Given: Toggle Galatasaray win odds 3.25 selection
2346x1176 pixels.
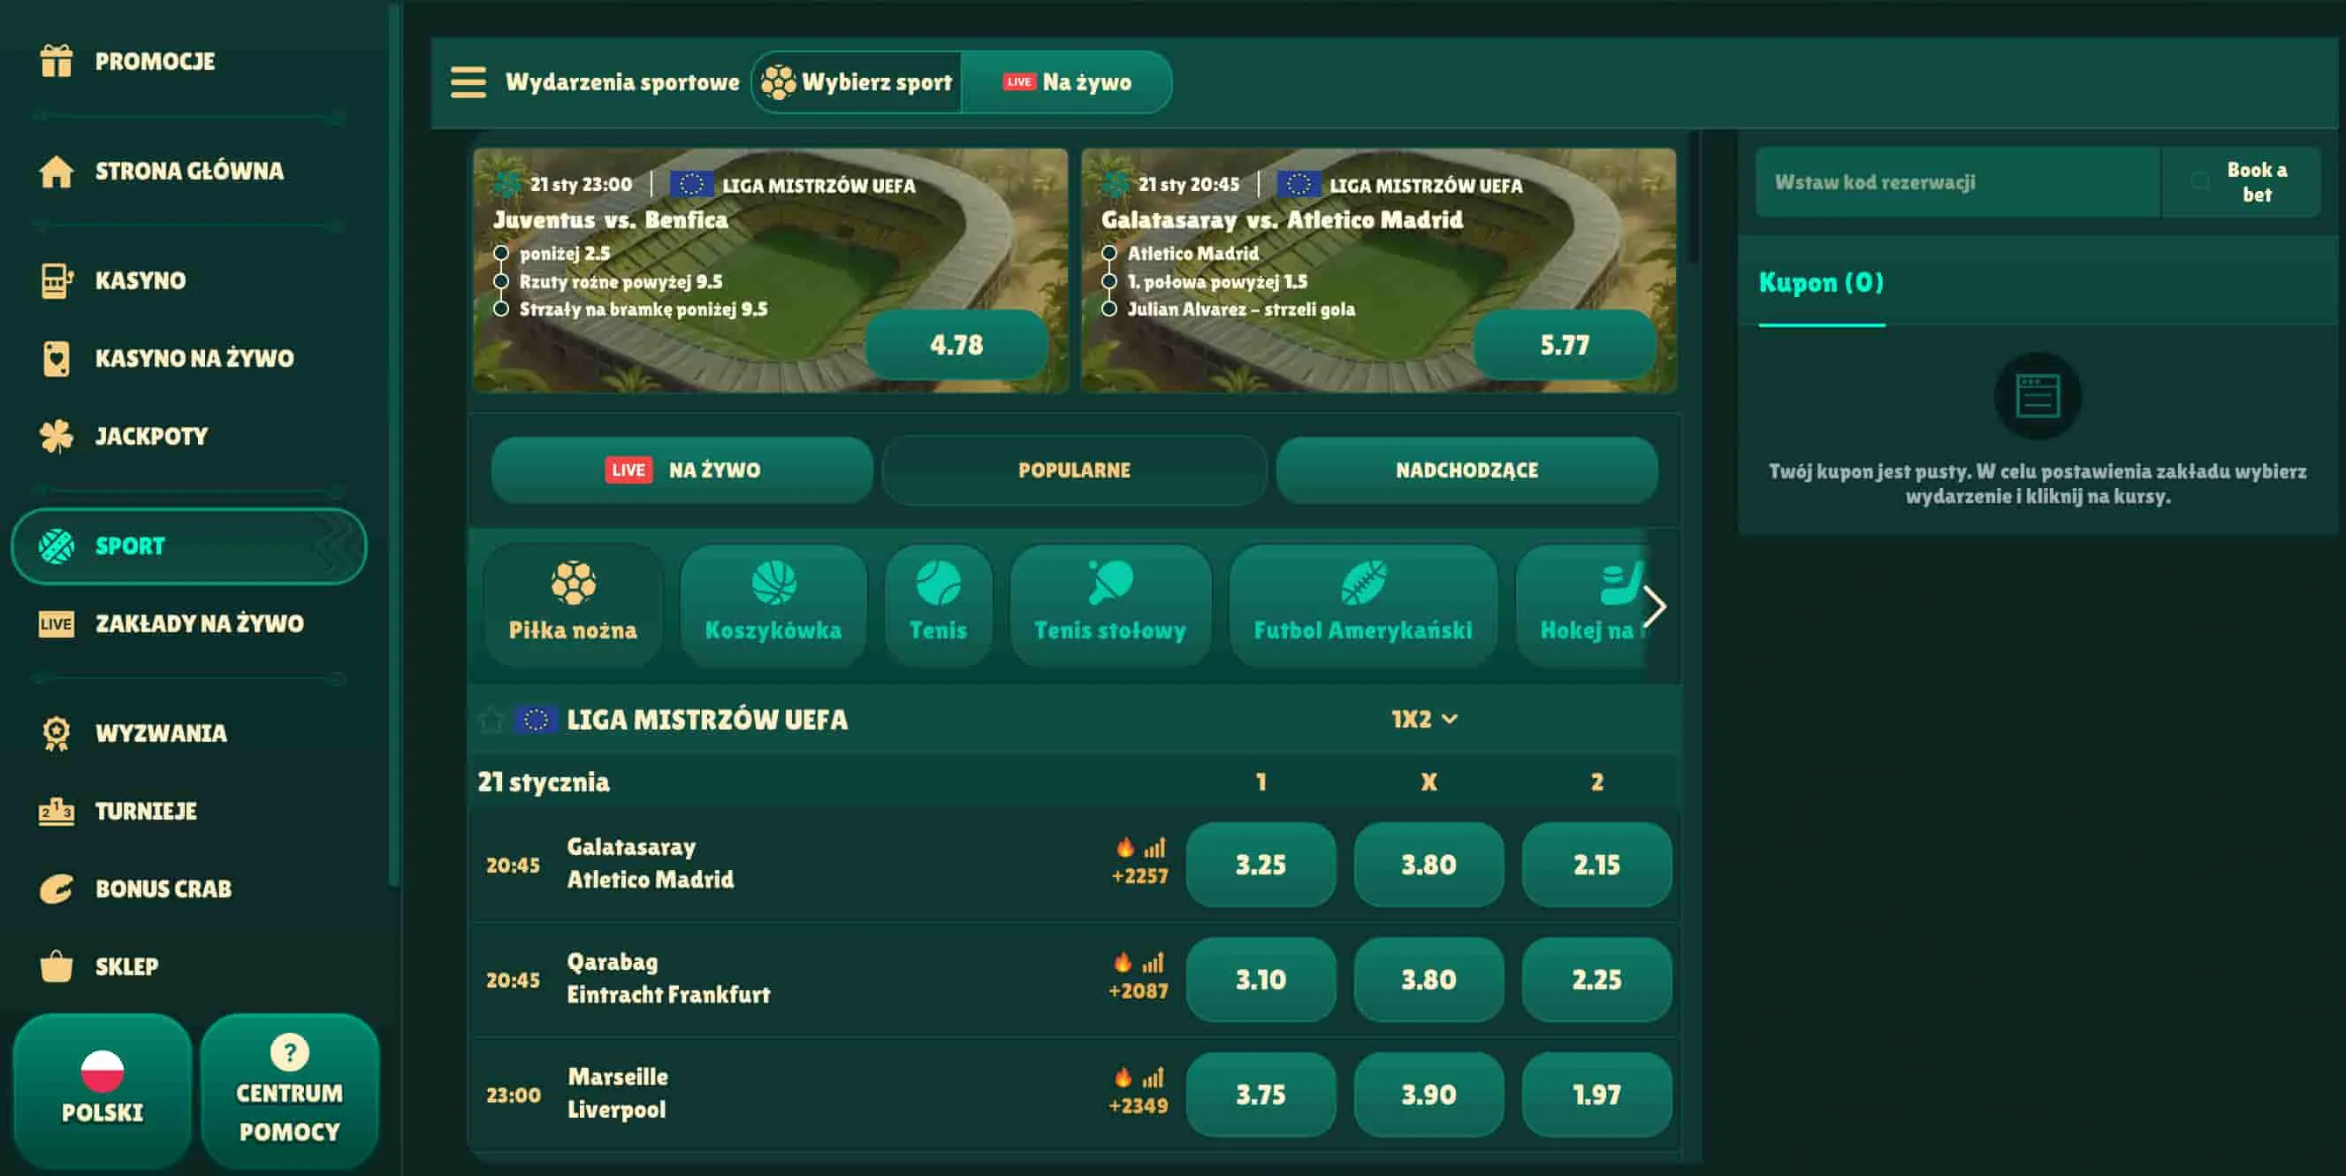Looking at the screenshot, I should (x=1261, y=865).
